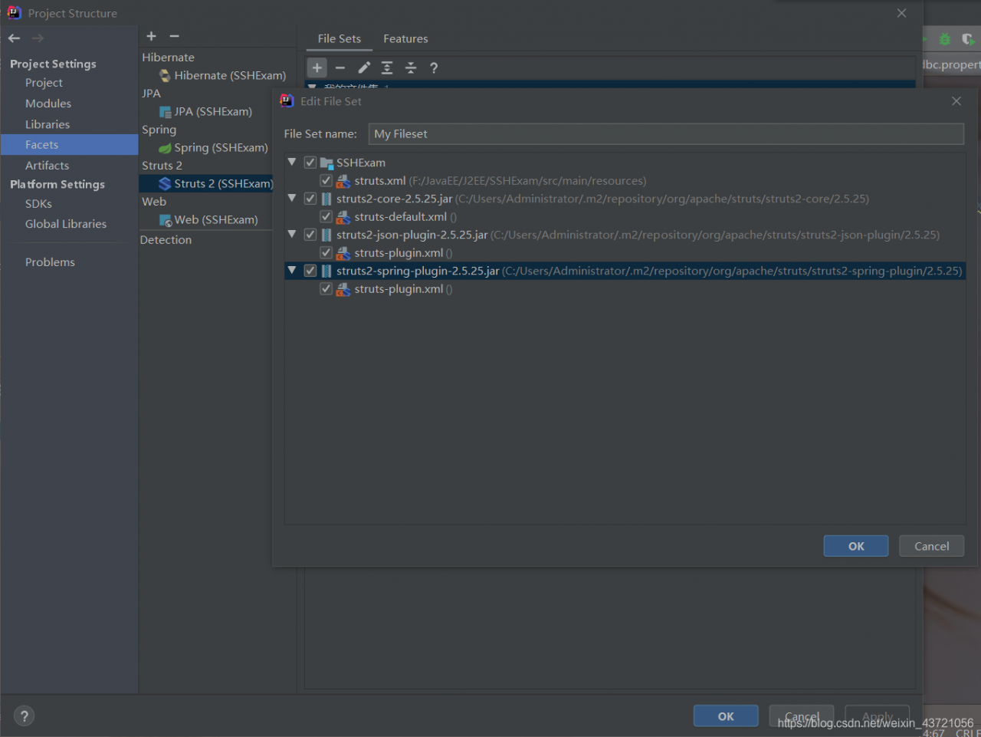Add a new facet with plus icon
Screen dimensions: 981x737
click(x=151, y=36)
